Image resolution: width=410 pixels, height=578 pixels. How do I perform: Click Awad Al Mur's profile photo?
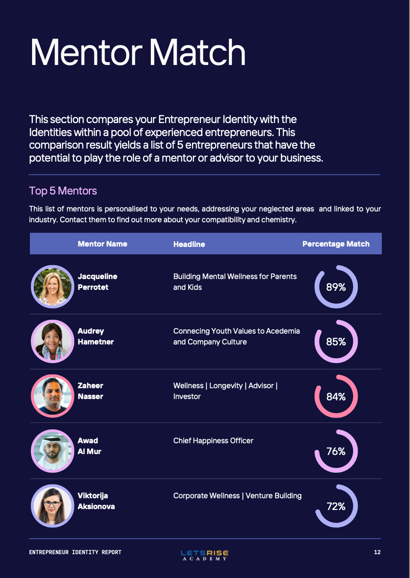click(x=52, y=451)
